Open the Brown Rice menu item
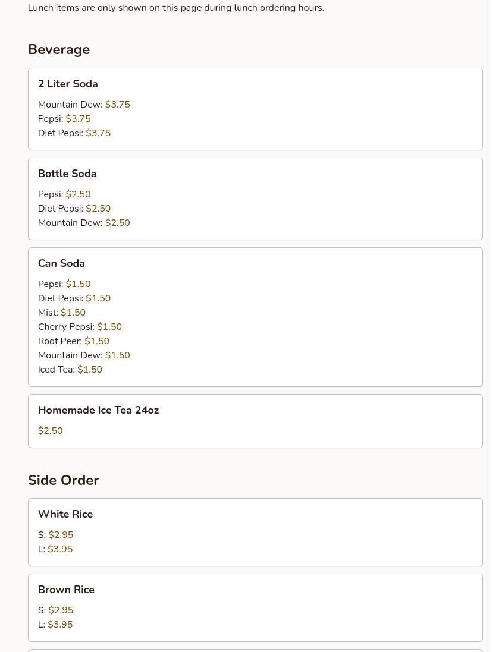The height and width of the screenshot is (652, 502). click(x=66, y=590)
